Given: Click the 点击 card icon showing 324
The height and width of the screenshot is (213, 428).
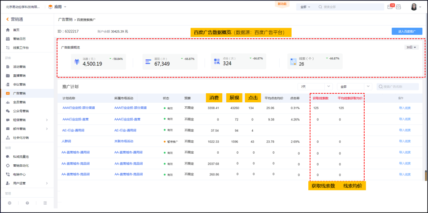Looking at the screenshot, I should coord(217,62).
